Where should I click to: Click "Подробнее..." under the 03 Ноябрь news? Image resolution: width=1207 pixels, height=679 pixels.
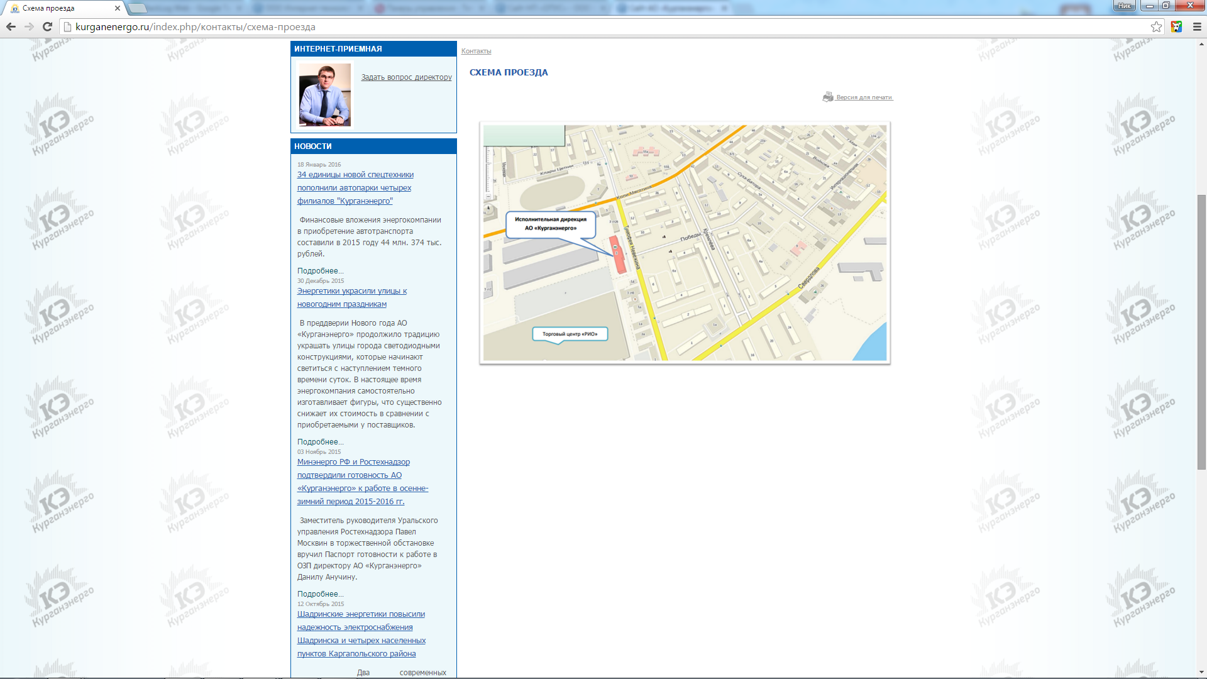[320, 594]
